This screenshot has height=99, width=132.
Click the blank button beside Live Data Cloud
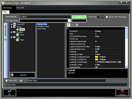[79, 21]
